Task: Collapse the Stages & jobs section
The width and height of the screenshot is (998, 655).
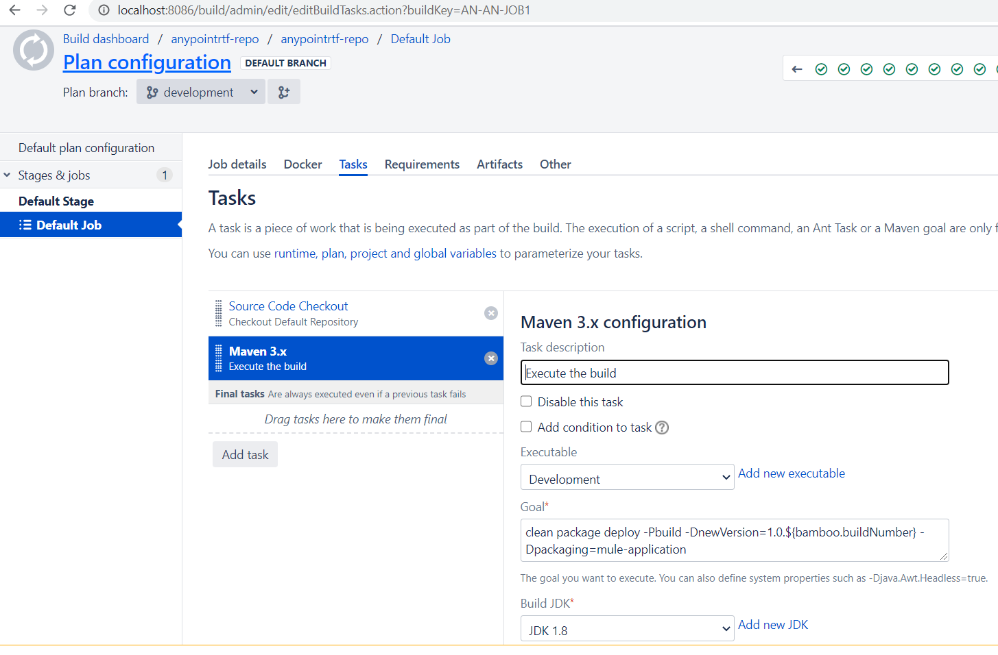Action: tap(8, 175)
